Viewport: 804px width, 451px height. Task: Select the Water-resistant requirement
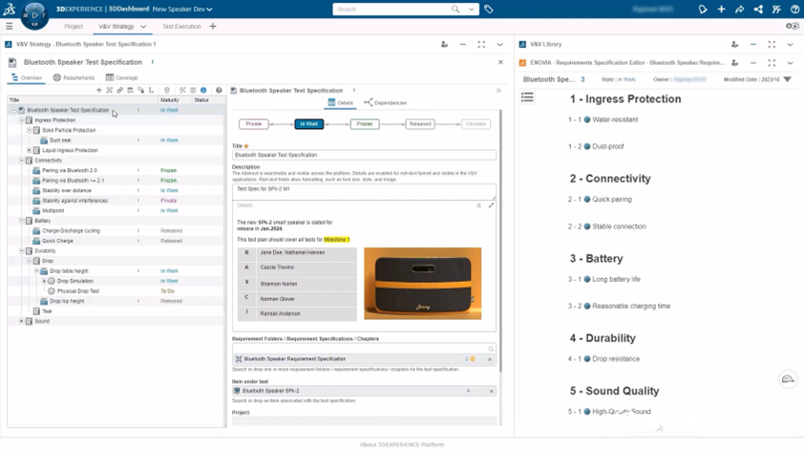pos(615,119)
